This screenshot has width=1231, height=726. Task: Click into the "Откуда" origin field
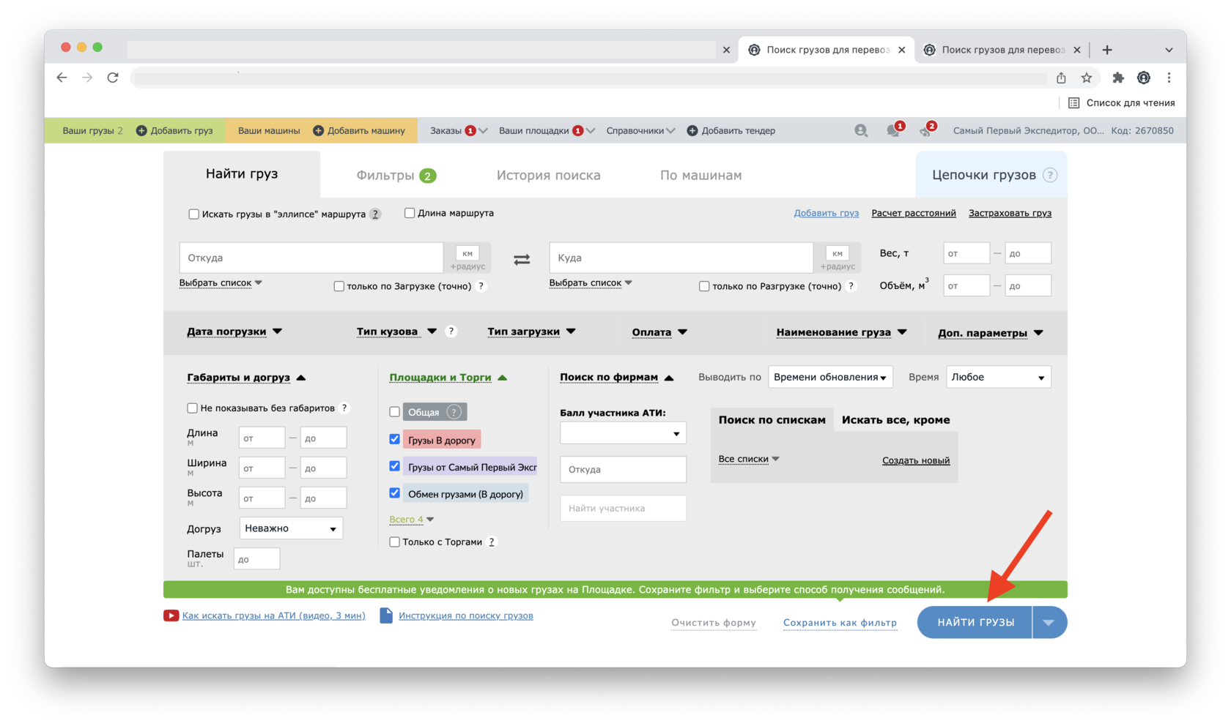[311, 258]
